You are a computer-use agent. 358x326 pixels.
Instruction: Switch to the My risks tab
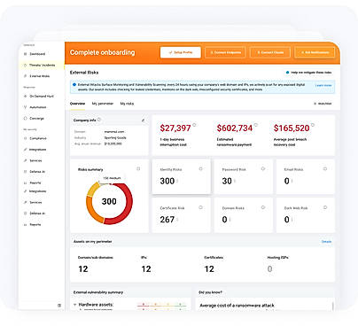click(127, 104)
